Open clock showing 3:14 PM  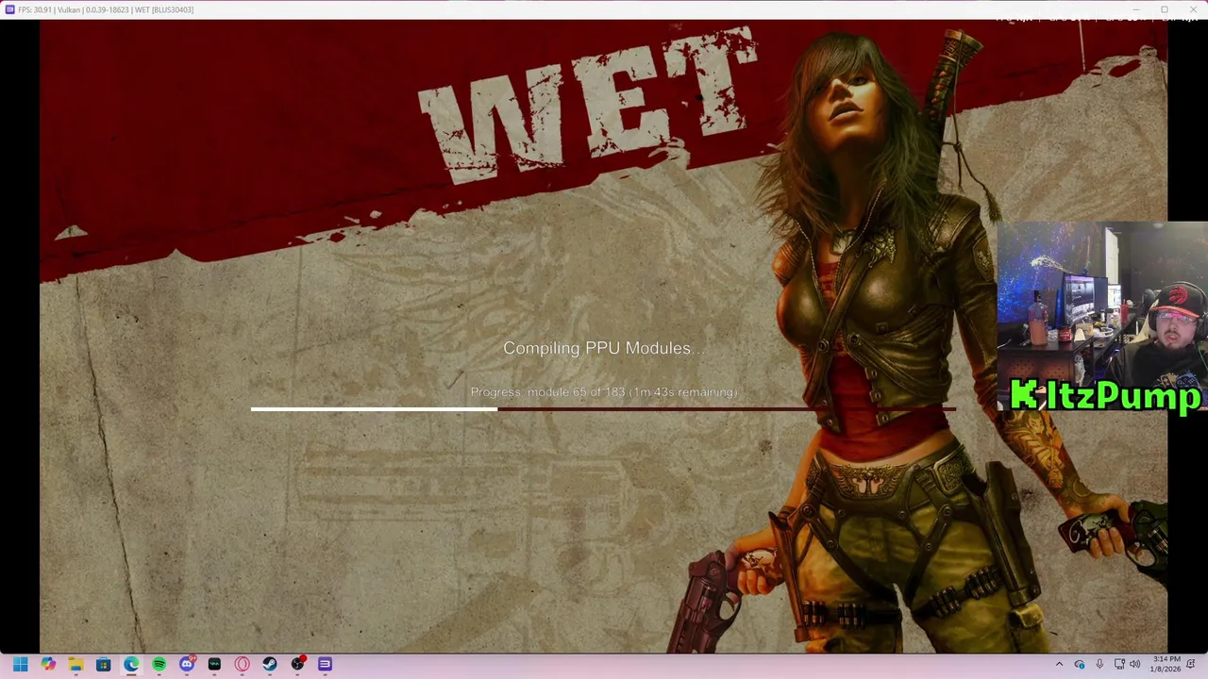pos(1166,665)
